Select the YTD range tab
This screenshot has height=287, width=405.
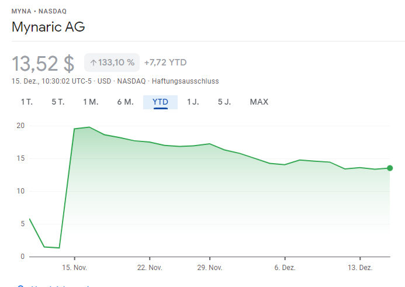pos(160,102)
